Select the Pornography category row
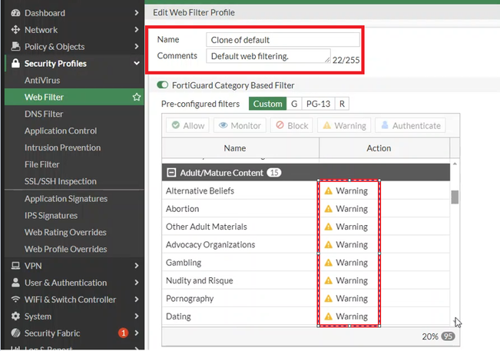The width and height of the screenshot is (500, 351). tap(306, 299)
